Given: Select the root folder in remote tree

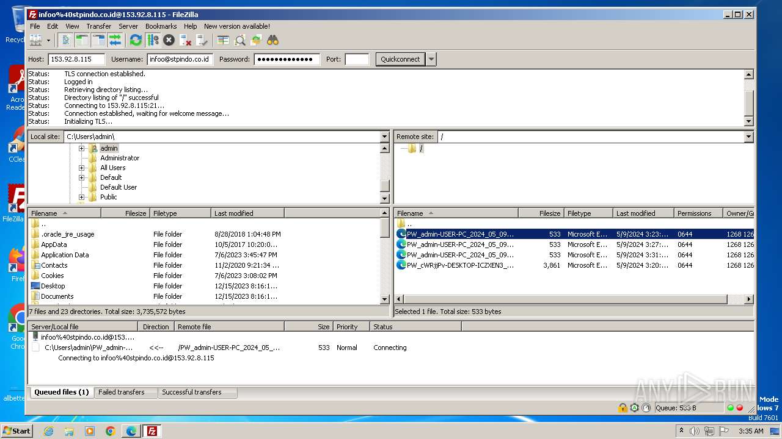Looking at the screenshot, I should 421,148.
